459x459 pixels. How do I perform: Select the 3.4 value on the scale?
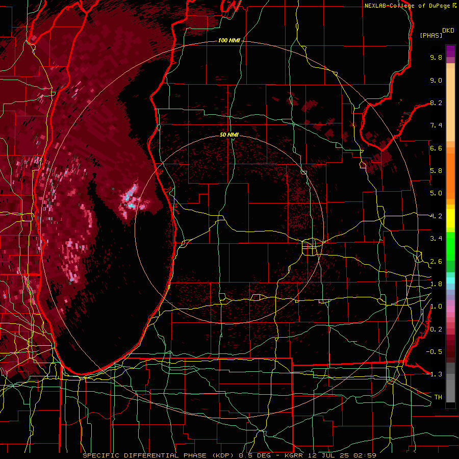pyautogui.click(x=436, y=239)
